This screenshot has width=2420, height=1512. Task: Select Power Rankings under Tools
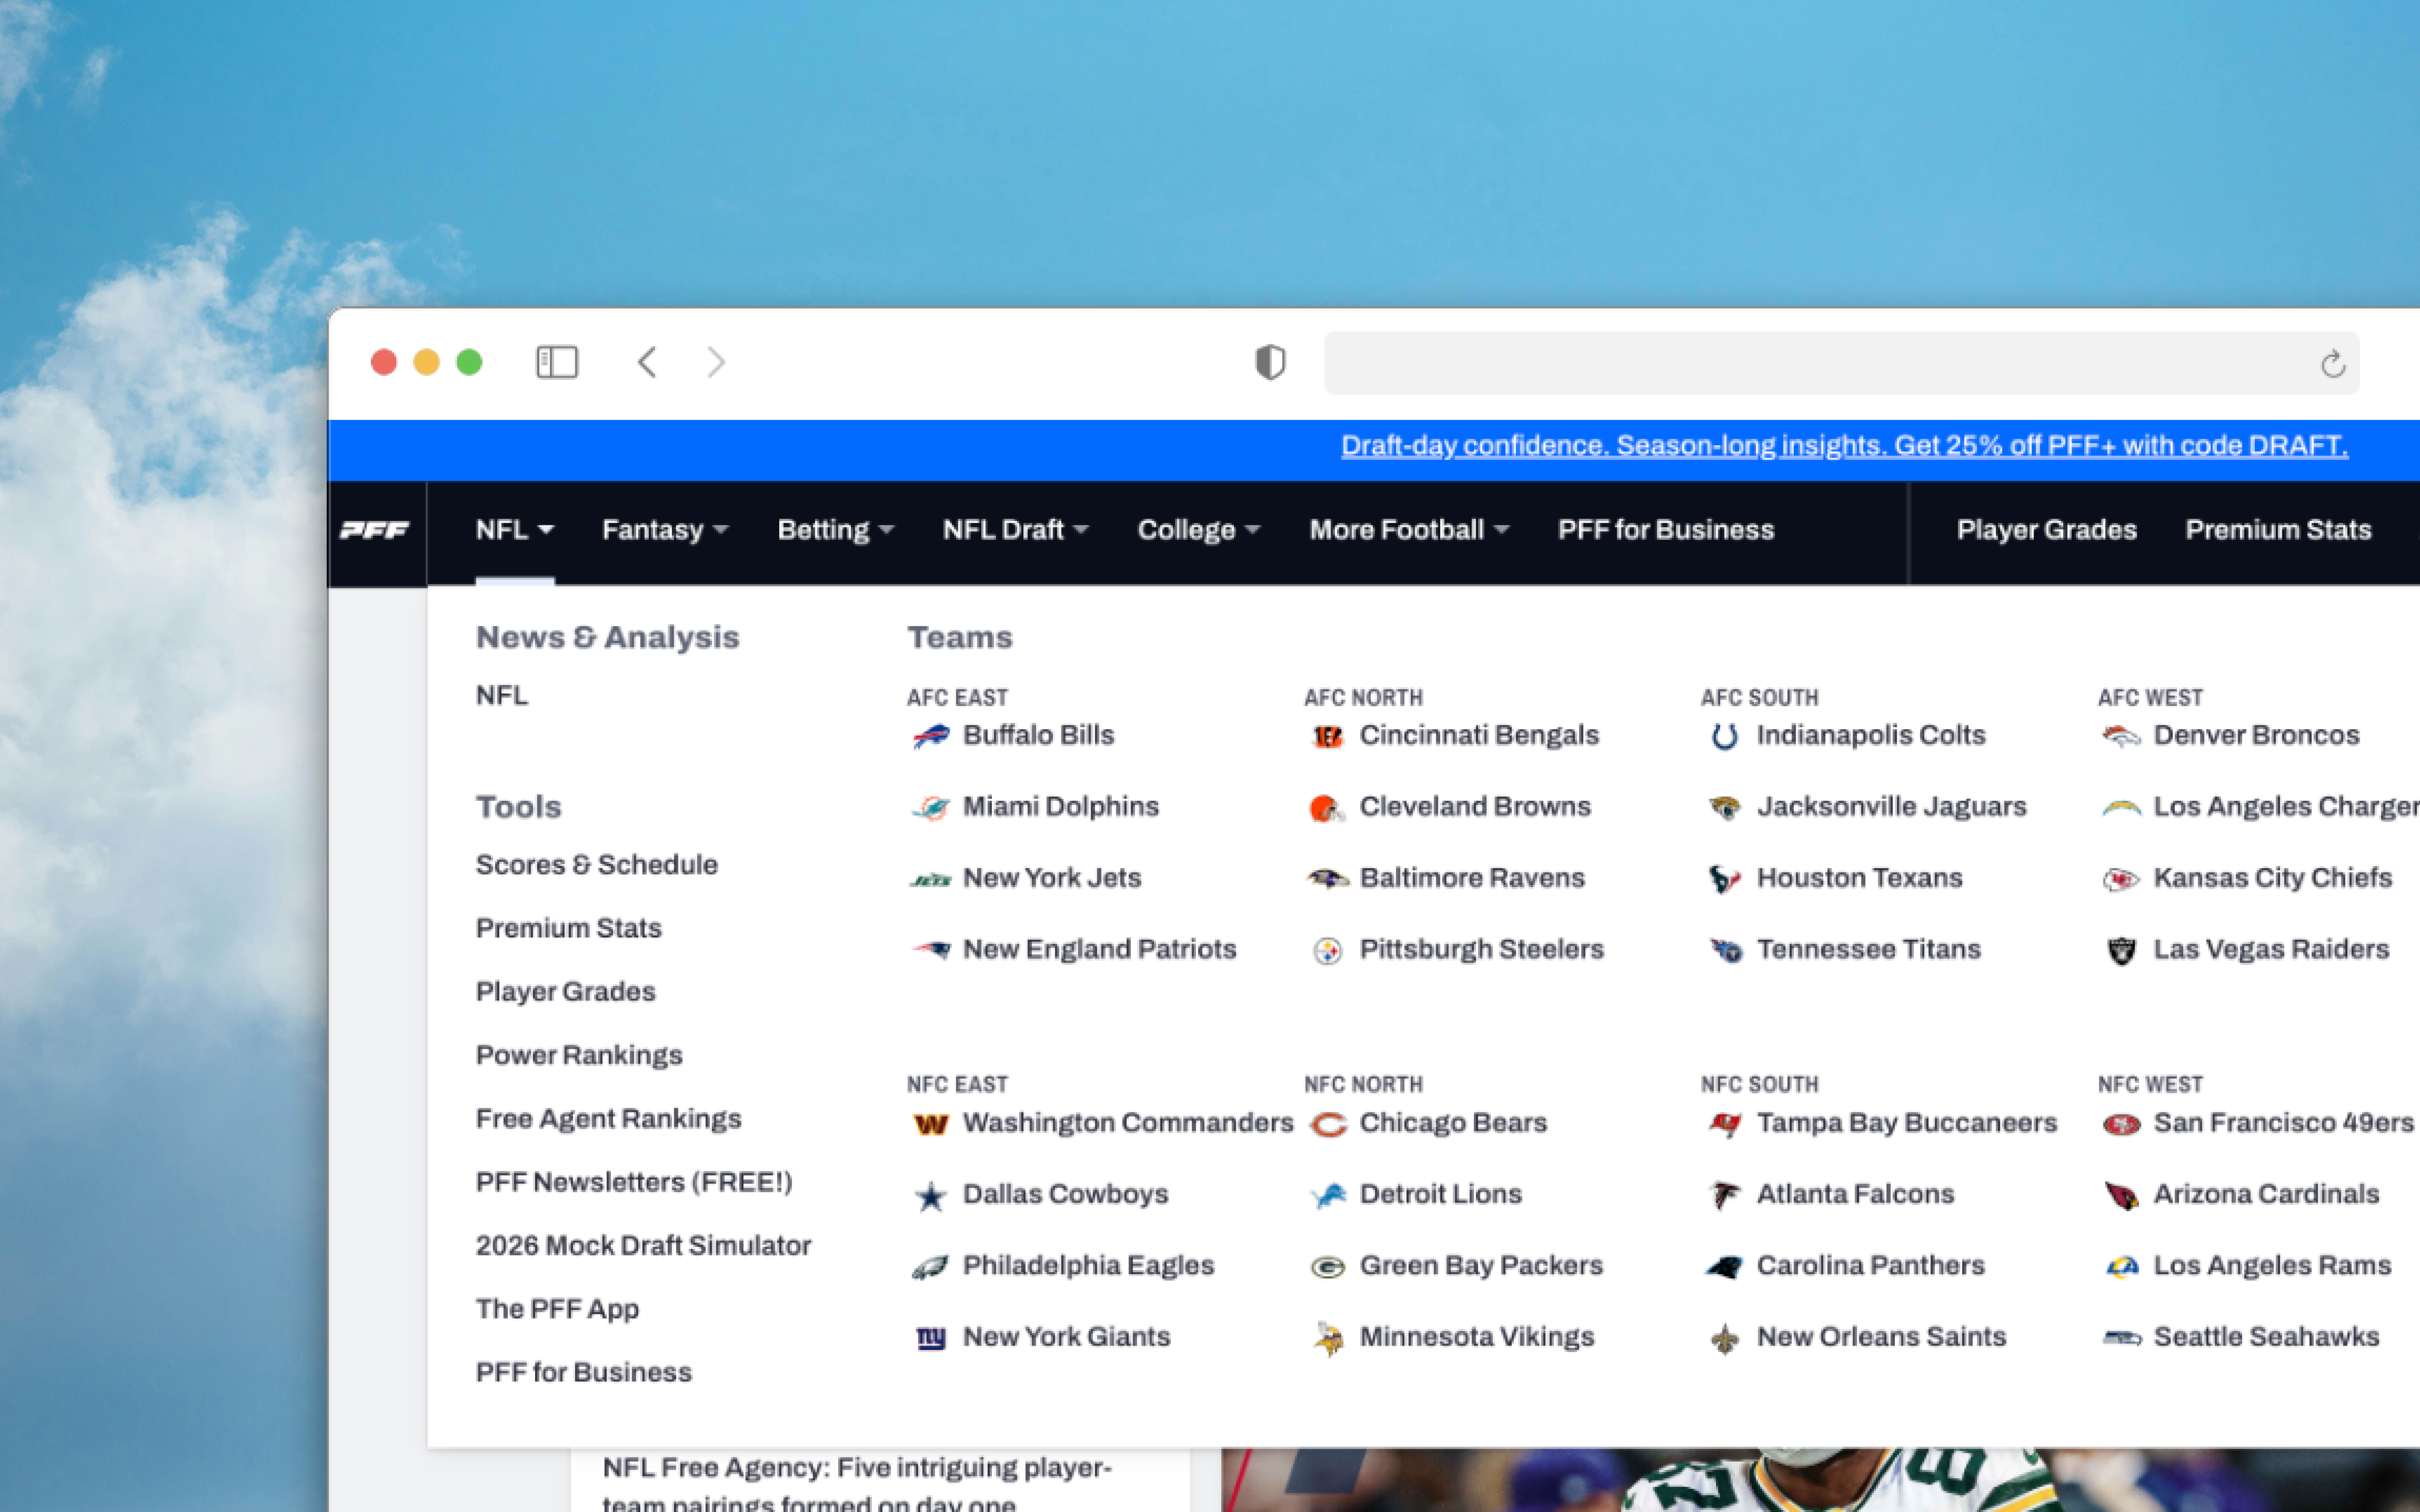pyautogui.click(x=579, y=1055)
